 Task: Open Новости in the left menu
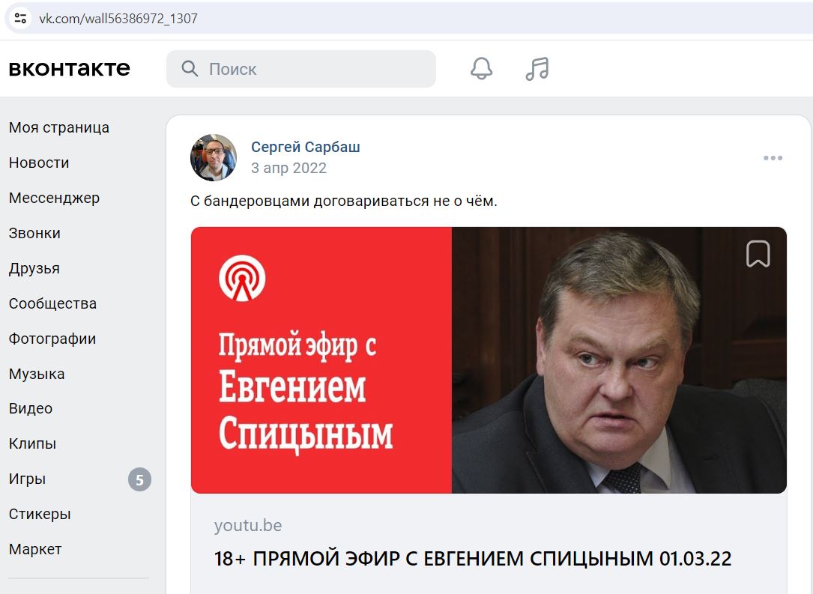point(39,163)
